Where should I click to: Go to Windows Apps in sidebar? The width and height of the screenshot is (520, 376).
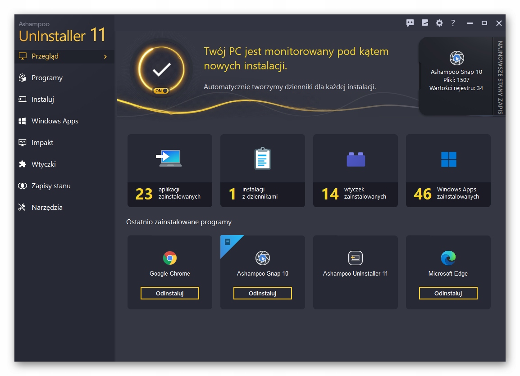tap(64, 121)
